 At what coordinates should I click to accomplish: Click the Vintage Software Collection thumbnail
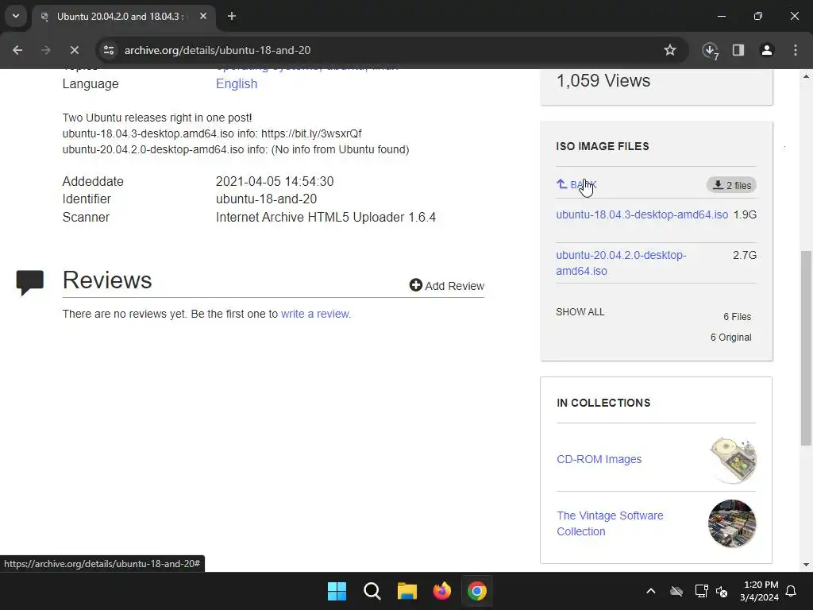[x=732, y=523]
